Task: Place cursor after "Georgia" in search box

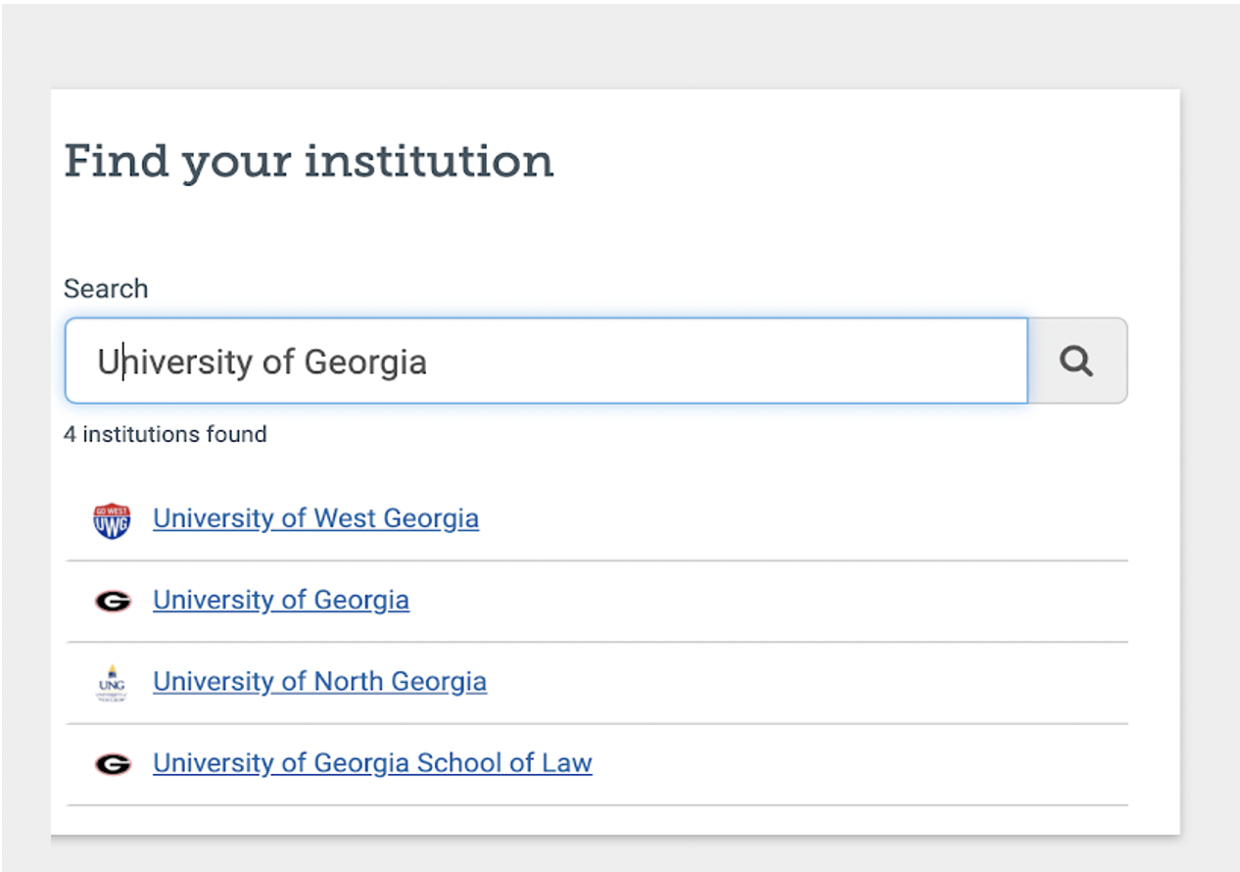Action: [x=429, y=362]
